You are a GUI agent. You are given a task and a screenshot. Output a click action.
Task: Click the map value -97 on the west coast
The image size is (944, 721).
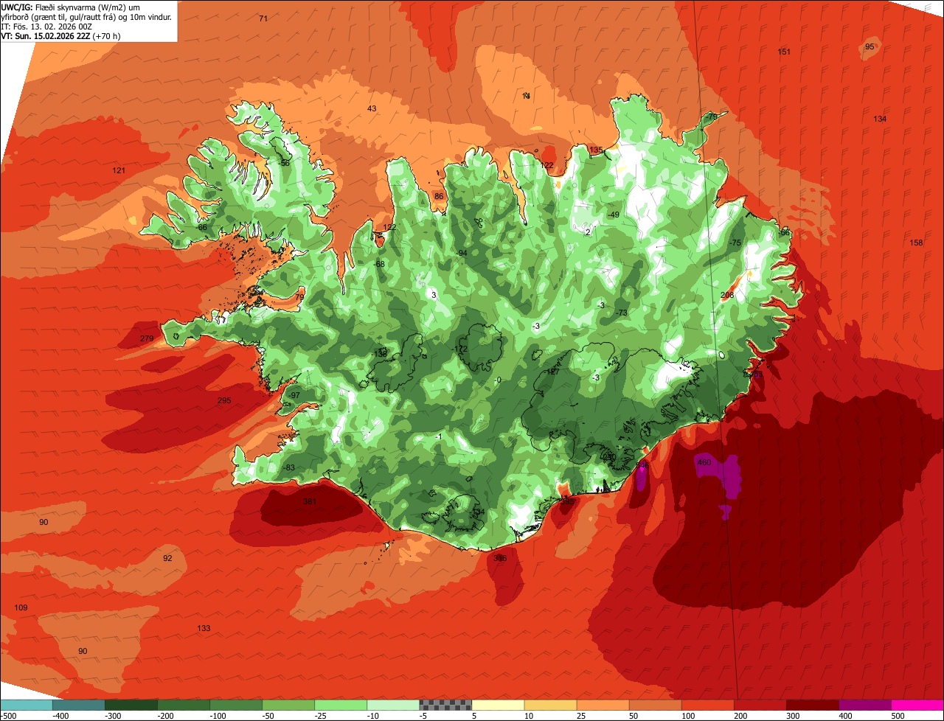coord(294,395)
